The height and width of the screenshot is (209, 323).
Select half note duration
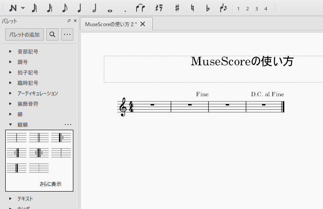[x=95, y=8]
